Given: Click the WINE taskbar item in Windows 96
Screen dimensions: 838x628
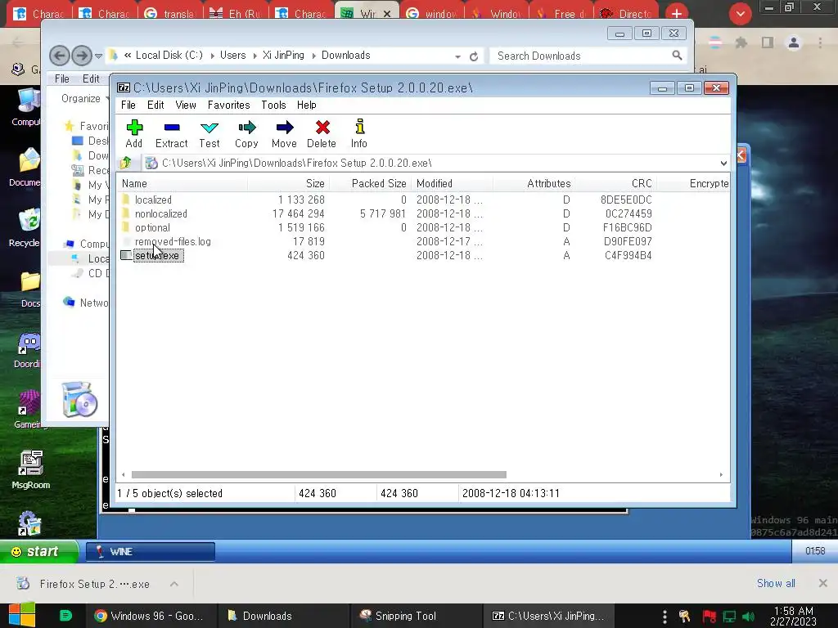Looking at the screenshot, I should coord(151,552).
